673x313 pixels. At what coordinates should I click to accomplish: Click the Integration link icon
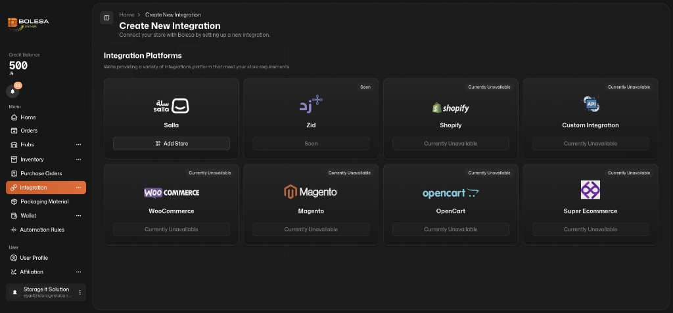[14, 188]
